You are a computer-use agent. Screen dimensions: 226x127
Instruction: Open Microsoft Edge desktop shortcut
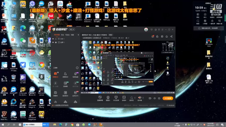[x=23, y=30]
